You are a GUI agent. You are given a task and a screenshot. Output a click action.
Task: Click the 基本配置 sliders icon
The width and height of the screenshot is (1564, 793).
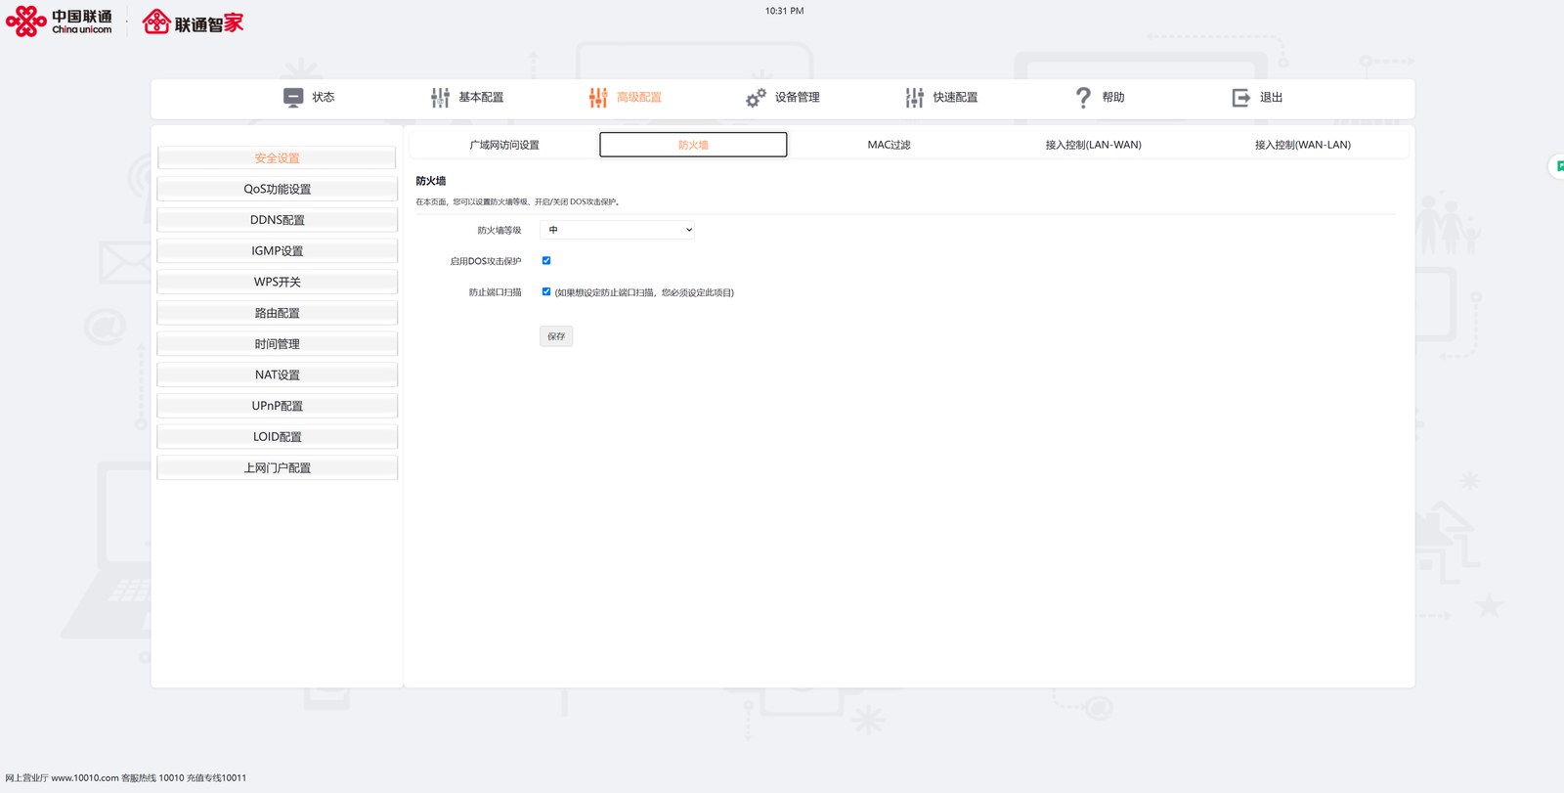[x=440, y=97]
